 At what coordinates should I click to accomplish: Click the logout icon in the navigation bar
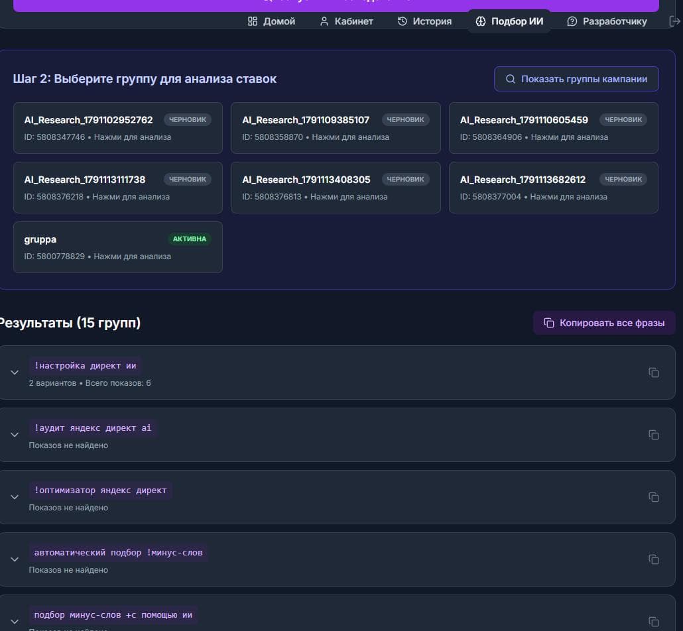pyautogui.click(x=674, y=21)
